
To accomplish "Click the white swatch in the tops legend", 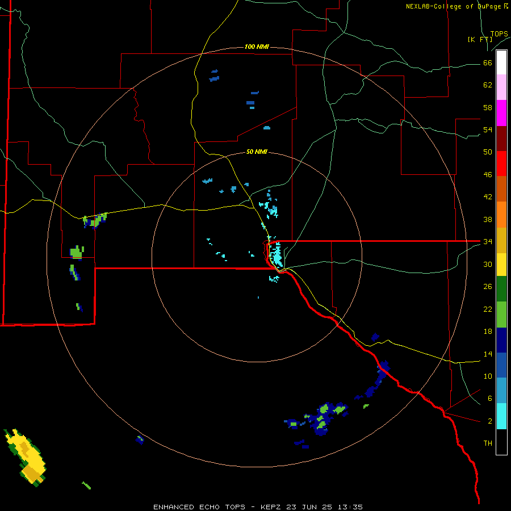I will pos(501,62).
